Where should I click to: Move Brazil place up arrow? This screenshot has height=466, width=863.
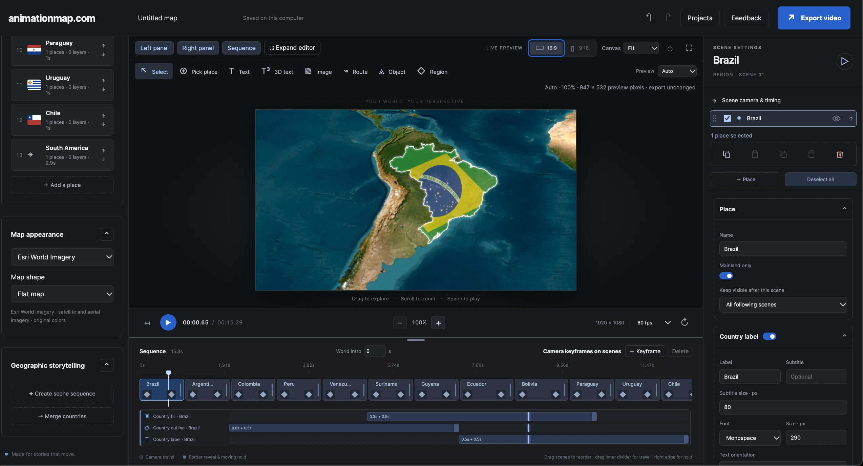tap(850, 119)
